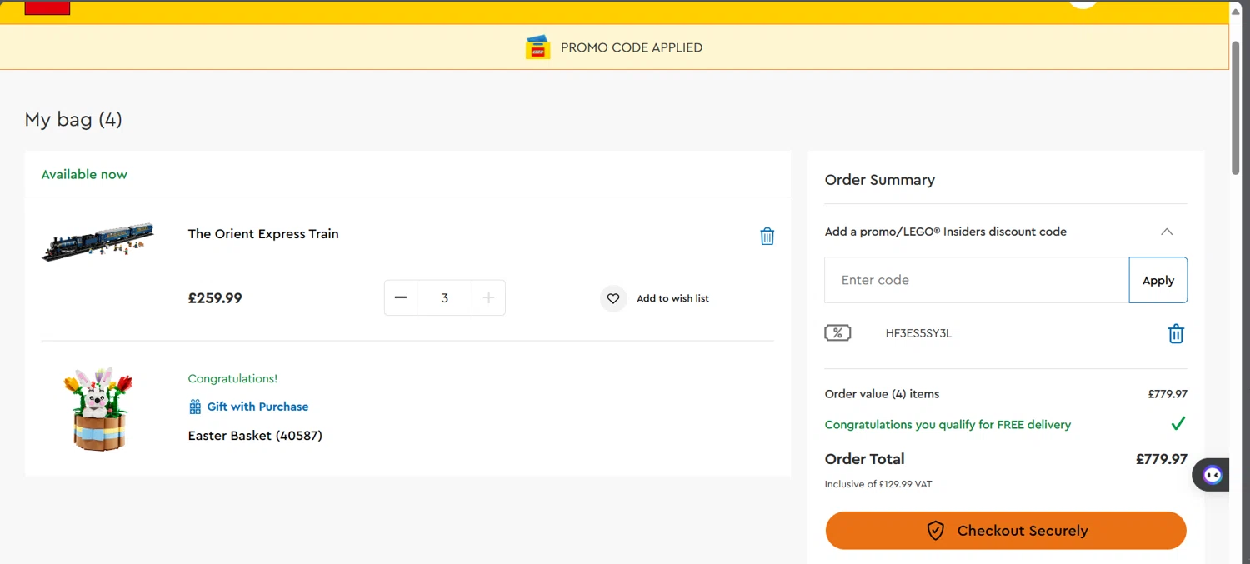This screenshot has height=564, width=1250.
Task: Click the Easter Basket thumbnail image
Action: click(98, 409)
